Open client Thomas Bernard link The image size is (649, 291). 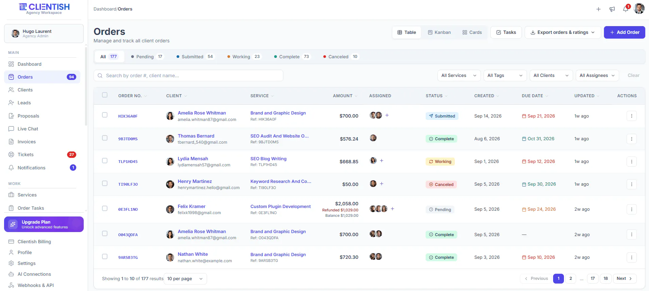(196, 136)
